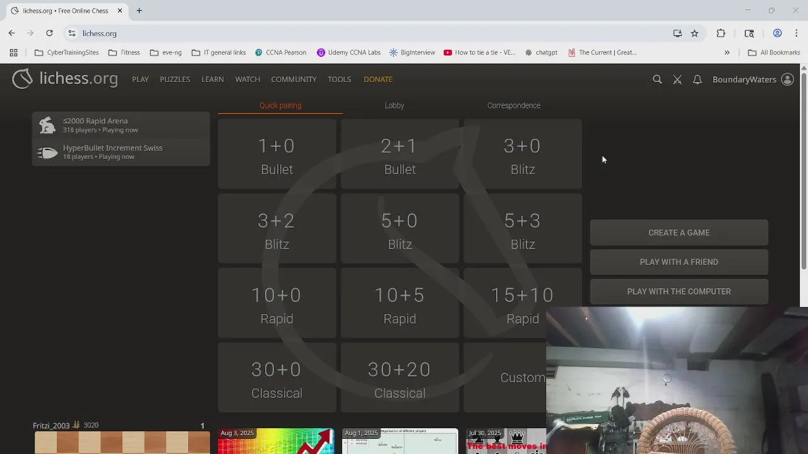Bookmark this page with the star icon

694,33
